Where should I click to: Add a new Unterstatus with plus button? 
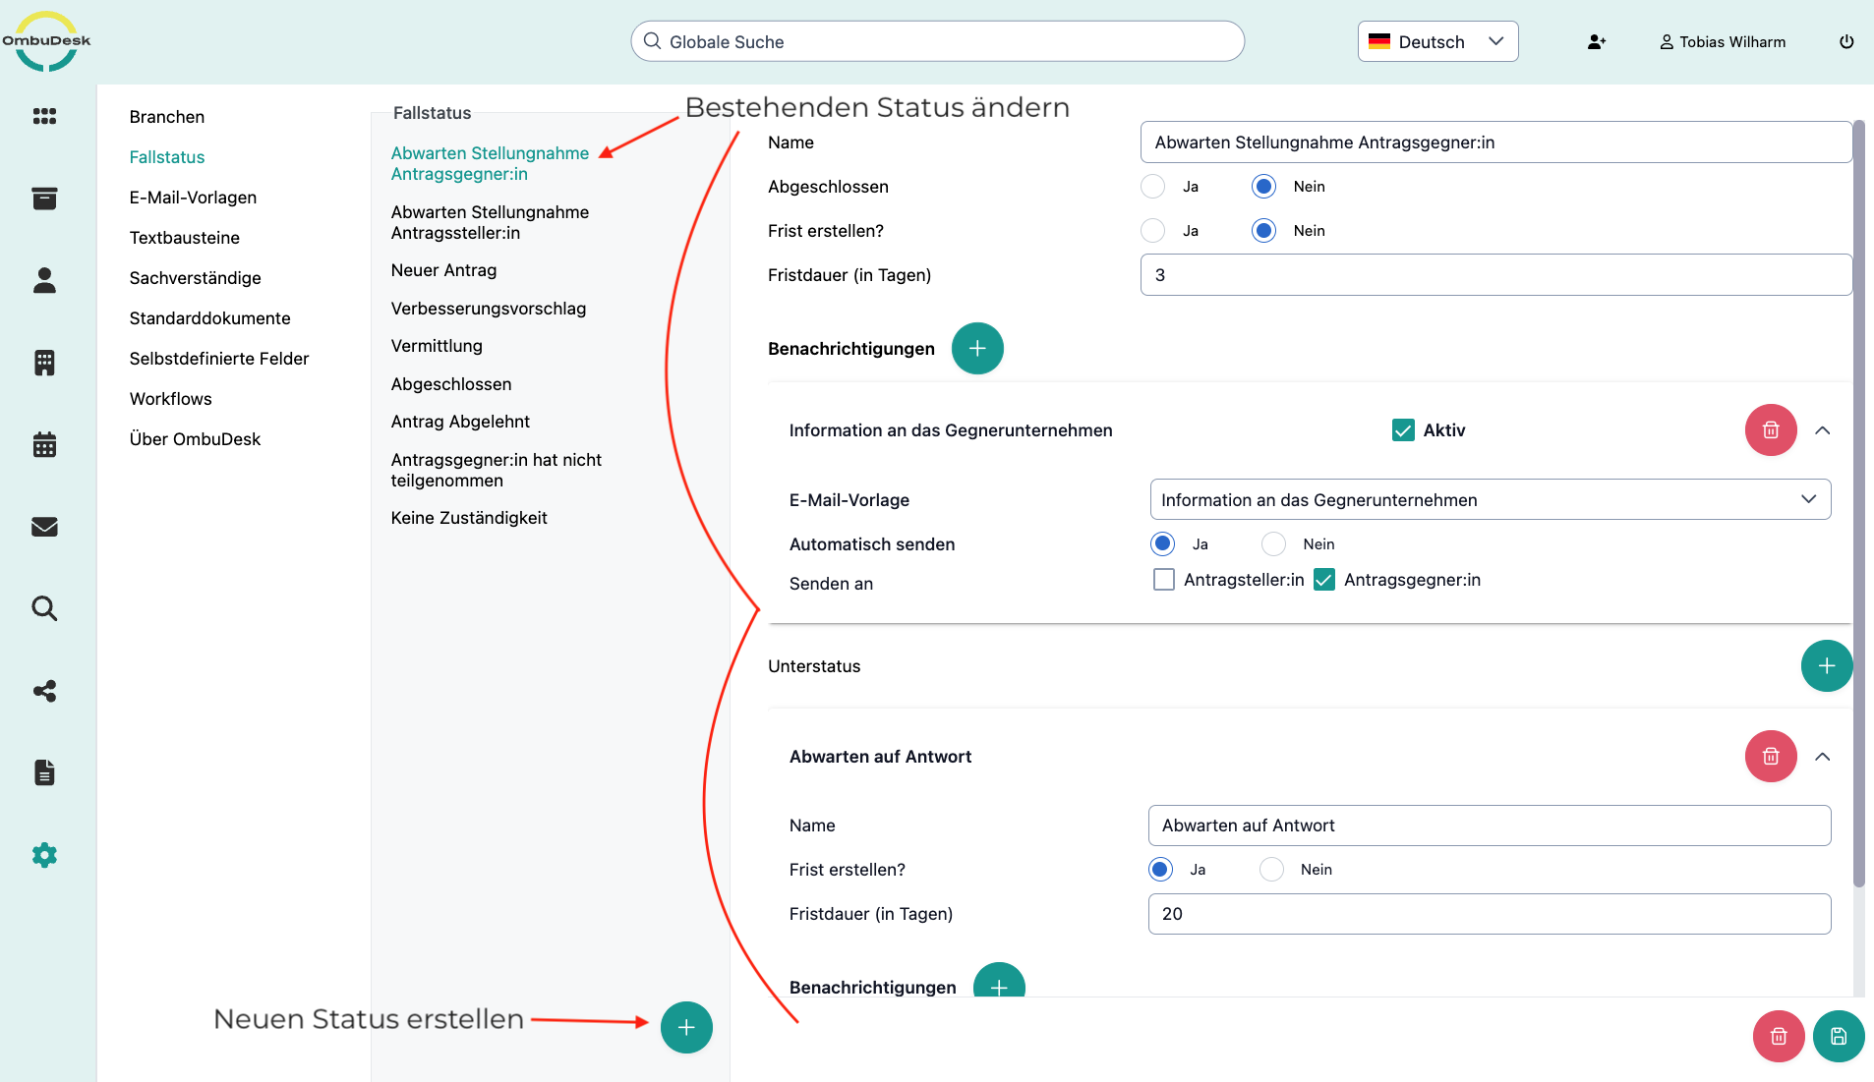1827,666
